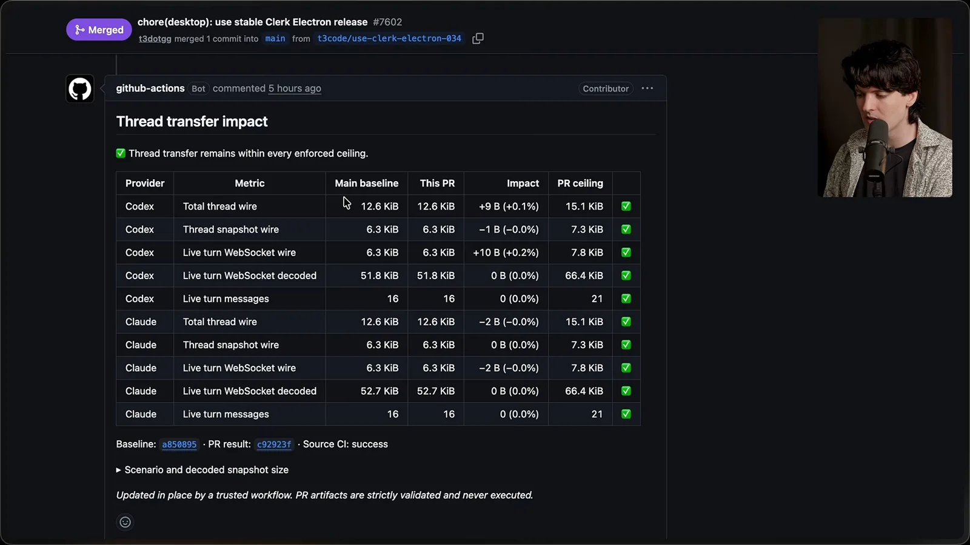Expand Scenario and decoded snapshot size

pos(202,470)
